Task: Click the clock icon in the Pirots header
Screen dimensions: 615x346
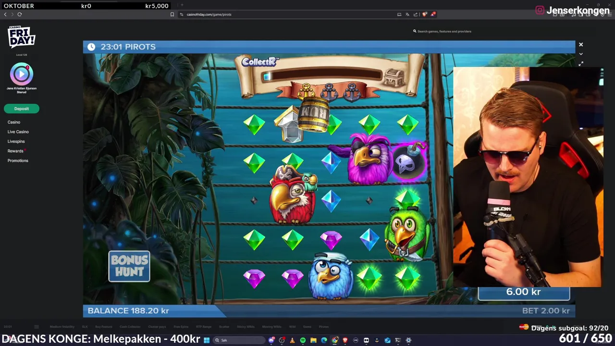Action: click(x=91, y=47)
